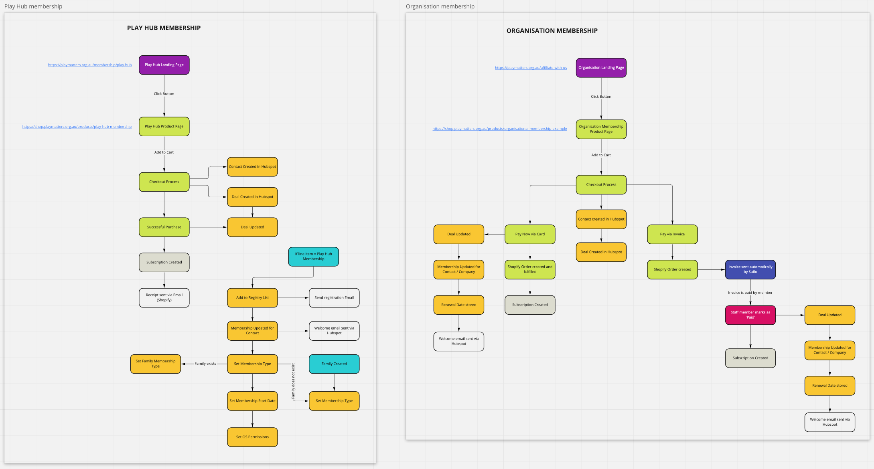Expand the Pay via Invoice branch
Image resolution: width=874 pixels, height=469 pixels.
click(672, 234)
